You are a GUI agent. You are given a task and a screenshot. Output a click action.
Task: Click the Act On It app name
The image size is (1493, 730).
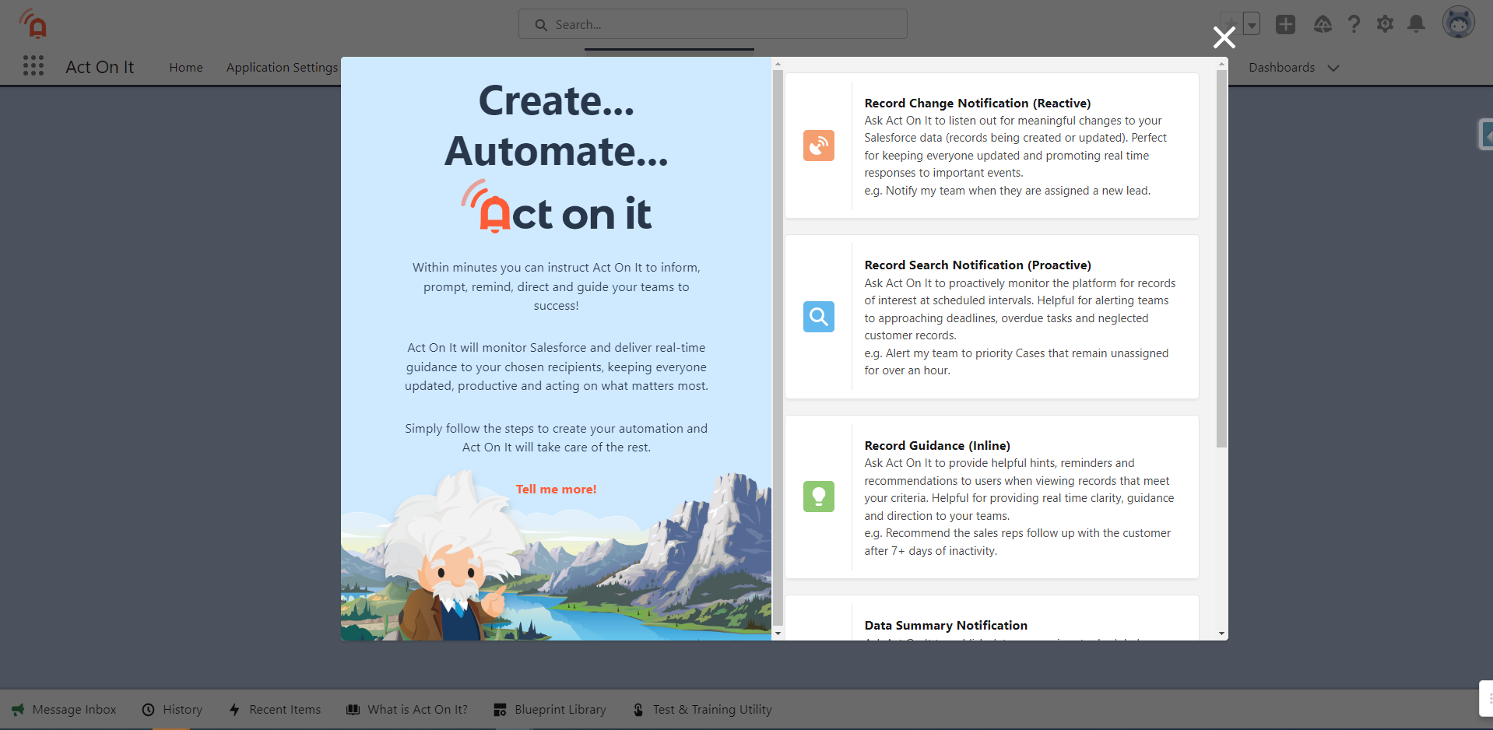[x=100, y=68]
